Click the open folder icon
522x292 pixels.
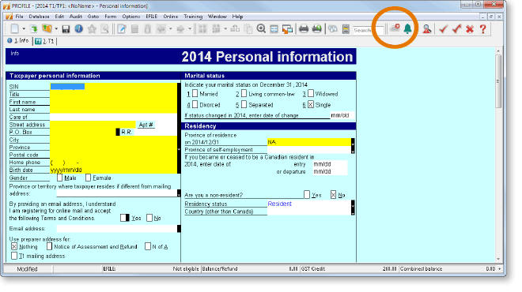[x=47, y=29]
